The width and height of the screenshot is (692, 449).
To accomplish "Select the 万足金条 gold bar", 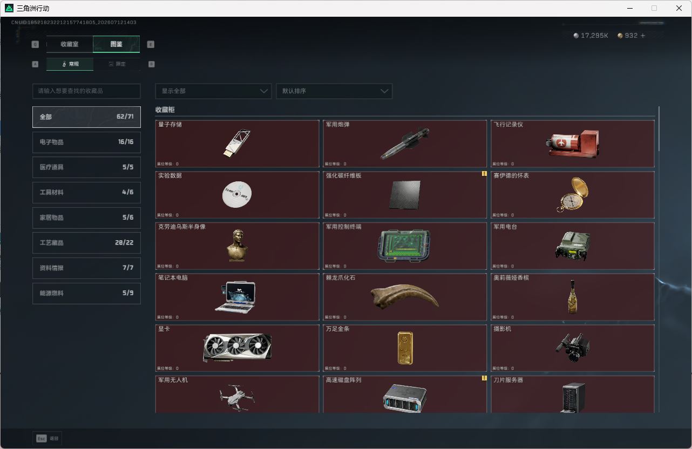I will 405,348.
